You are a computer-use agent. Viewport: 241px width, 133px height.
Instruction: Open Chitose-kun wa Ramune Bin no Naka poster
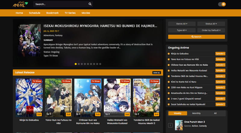coord(88,98)
